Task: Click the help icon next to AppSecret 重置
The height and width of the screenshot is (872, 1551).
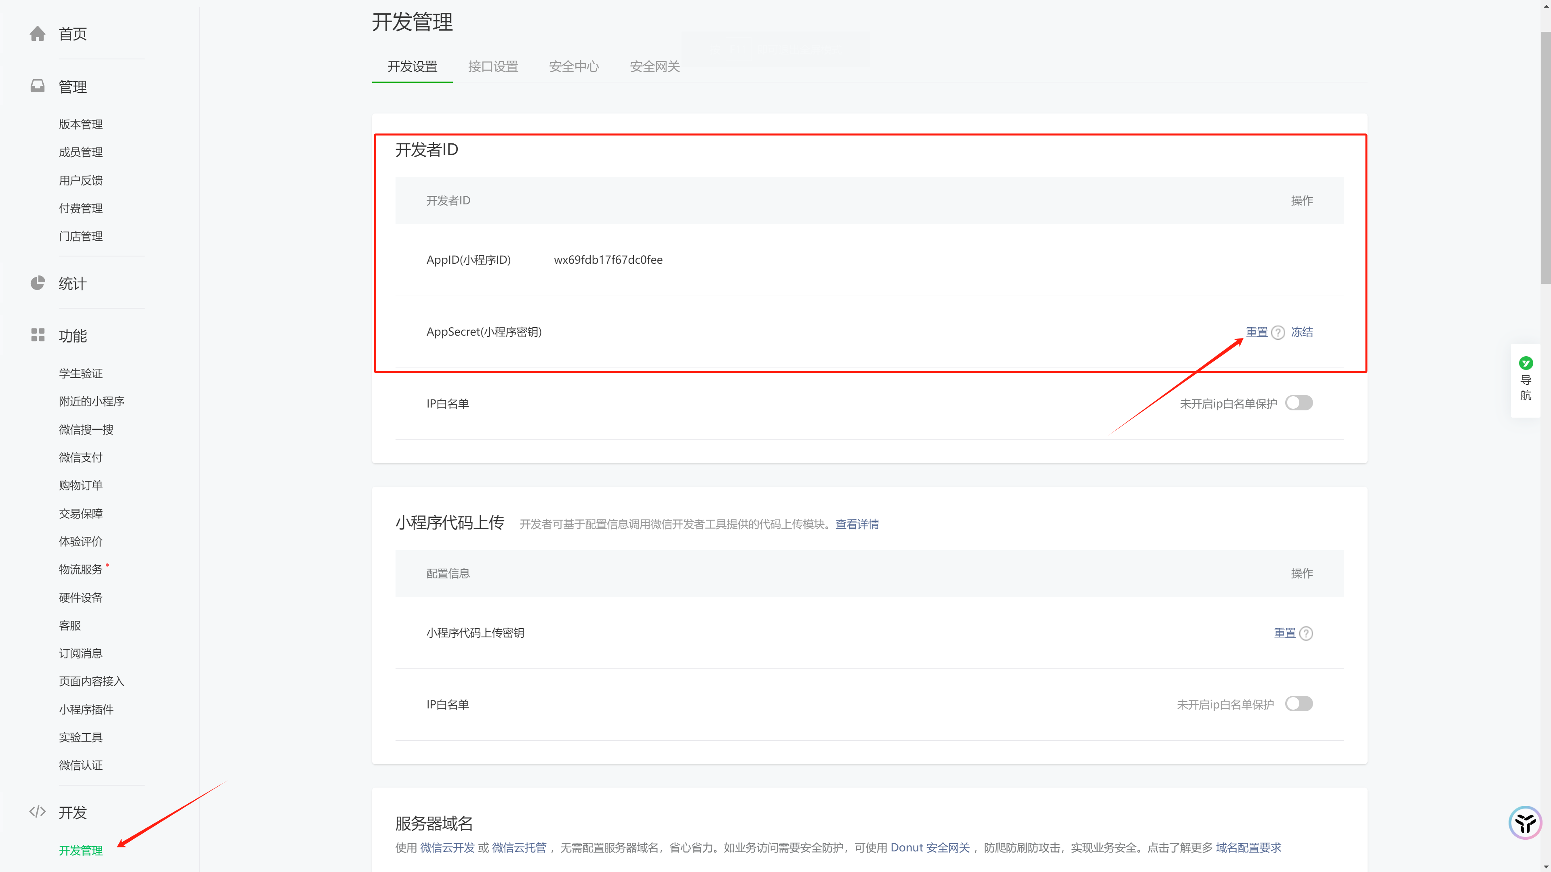Action: click(1277, 333)
